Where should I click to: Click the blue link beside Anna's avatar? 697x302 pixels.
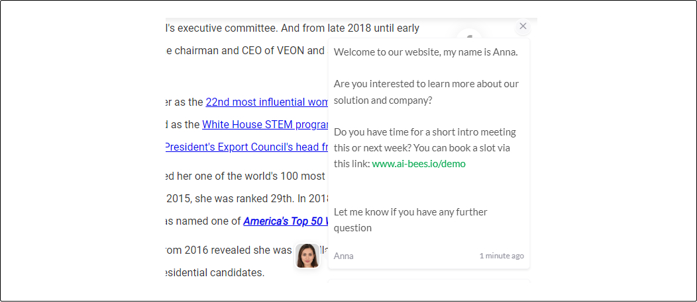[x=324, y=250]
